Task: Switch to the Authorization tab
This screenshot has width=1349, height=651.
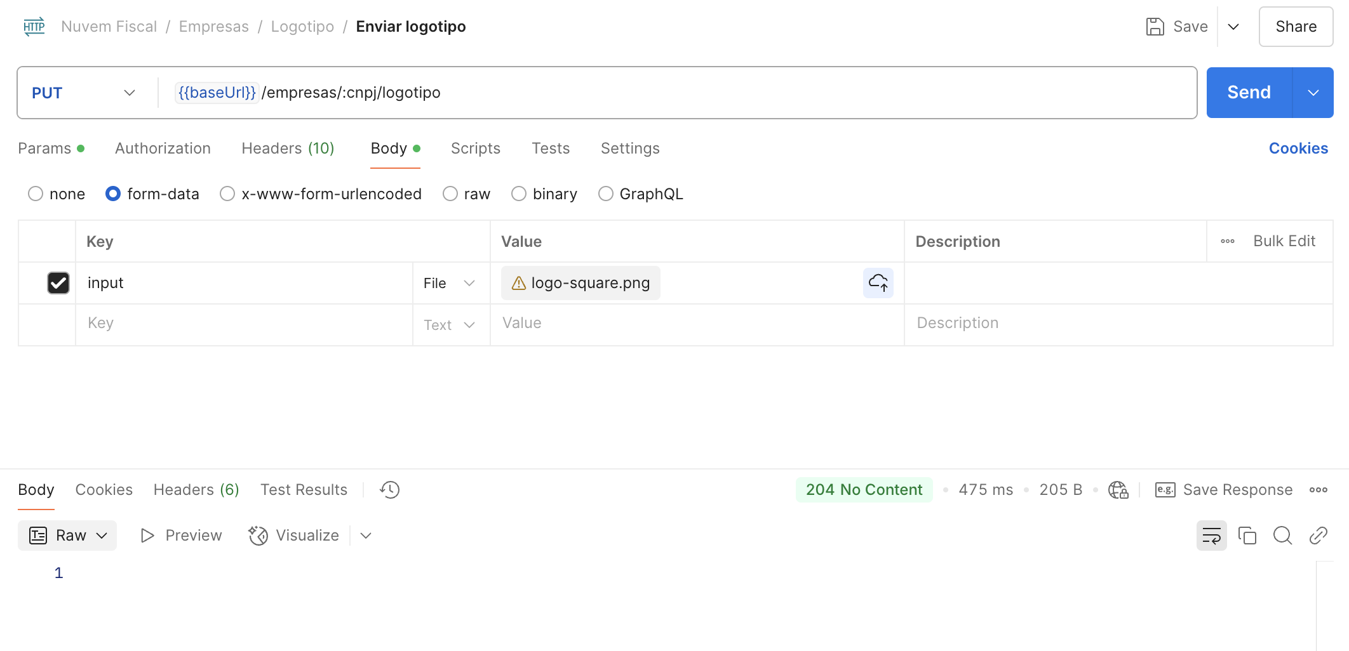Action: [x=163, y=148]
